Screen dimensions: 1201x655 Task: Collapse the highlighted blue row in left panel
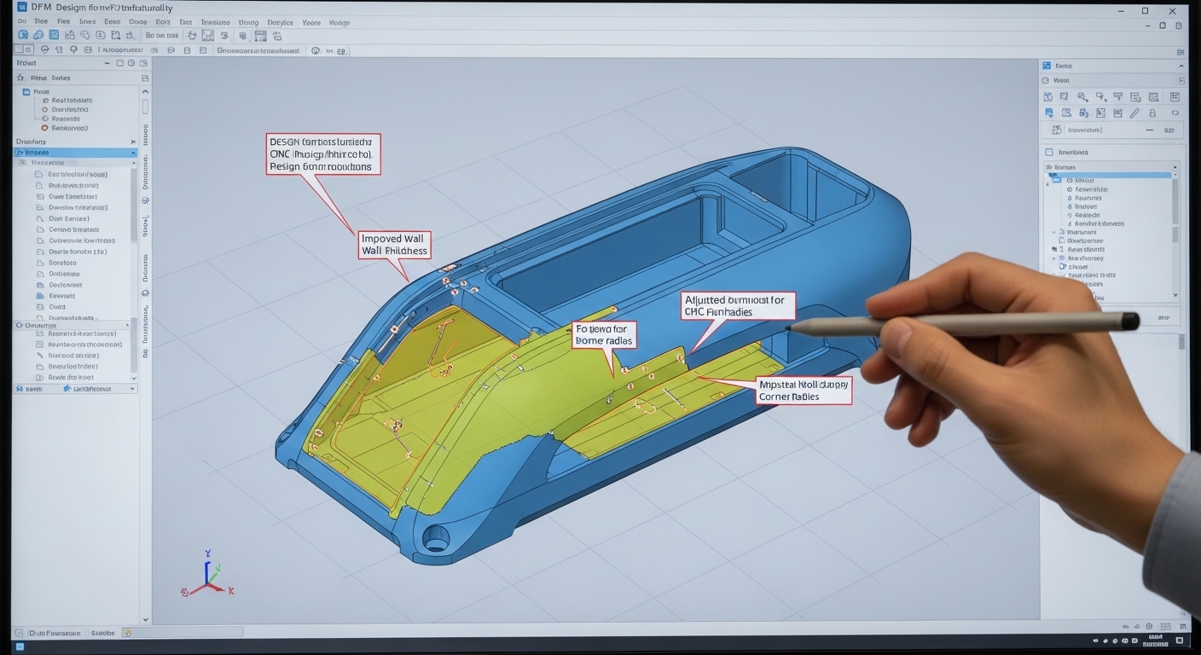[x=133, y=153]
